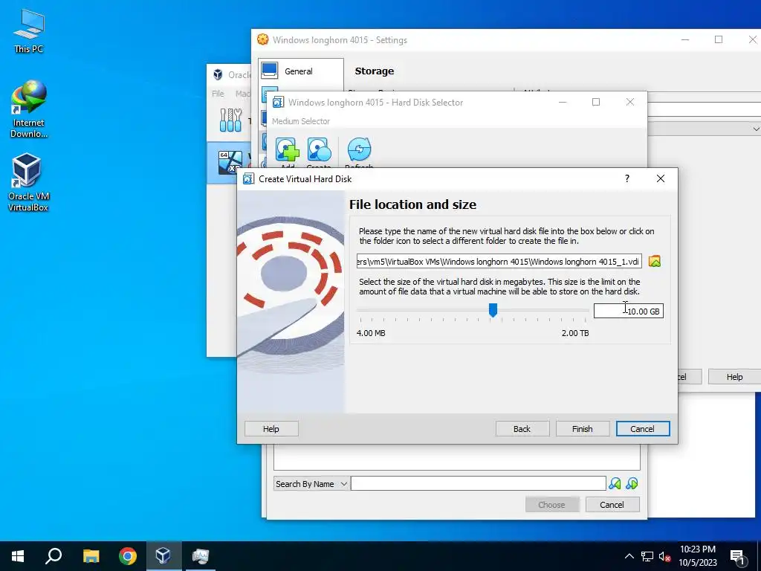Click the Add disk icon in Medium Selector
Image resolution: width=761 pixels, height=571 pixels.
(x=288, y=149)
